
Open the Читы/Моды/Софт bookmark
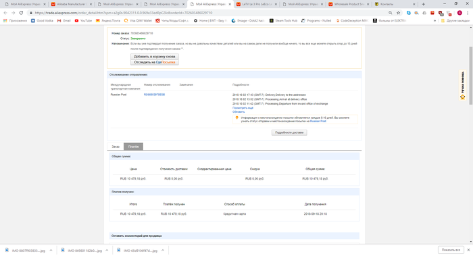pos(172,21)
